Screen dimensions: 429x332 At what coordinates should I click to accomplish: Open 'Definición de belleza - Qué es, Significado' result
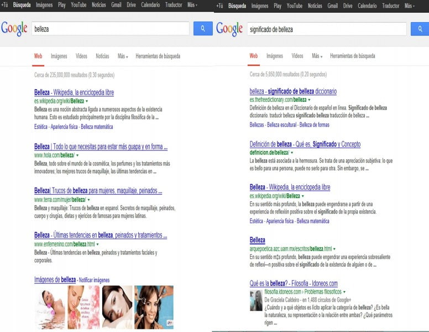click(305, 144)
